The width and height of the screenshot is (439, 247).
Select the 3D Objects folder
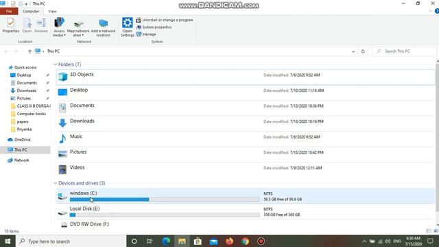pyautogui.click(x=246, y=77)
